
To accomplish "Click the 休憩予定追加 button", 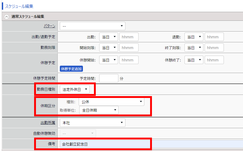I will pyautogui.click(x=71, y=69).
